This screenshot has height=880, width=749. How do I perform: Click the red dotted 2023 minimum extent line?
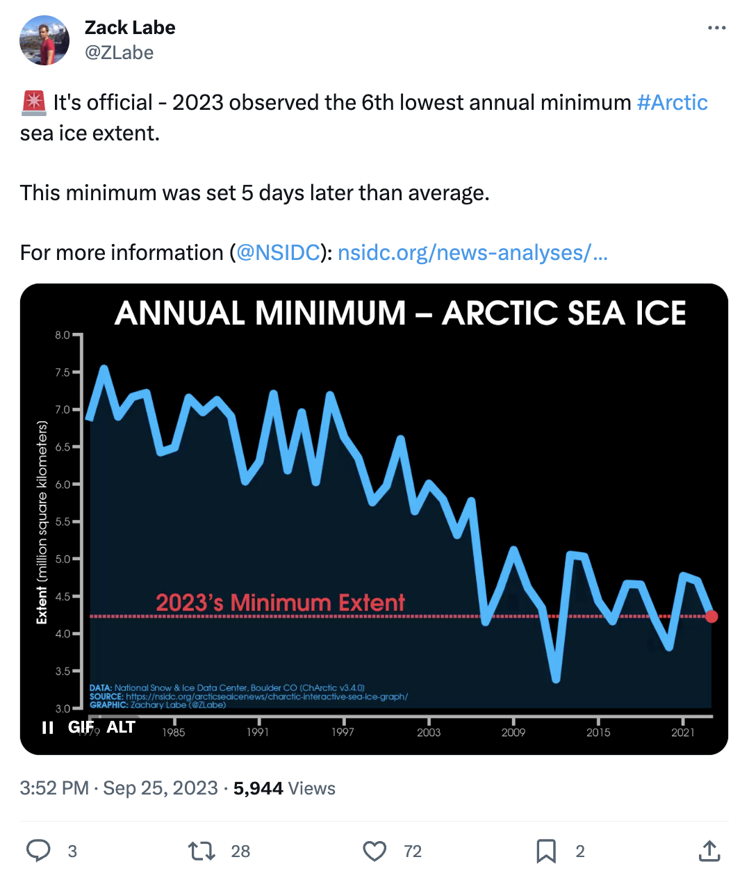pos(417,617)
